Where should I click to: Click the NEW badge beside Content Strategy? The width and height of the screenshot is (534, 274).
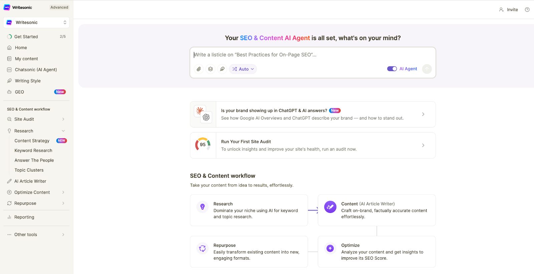(61, 141)
